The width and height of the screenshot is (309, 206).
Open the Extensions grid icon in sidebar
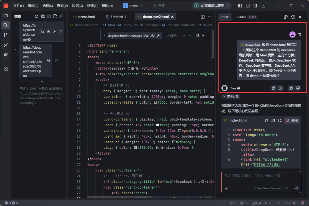coord(5,69)
